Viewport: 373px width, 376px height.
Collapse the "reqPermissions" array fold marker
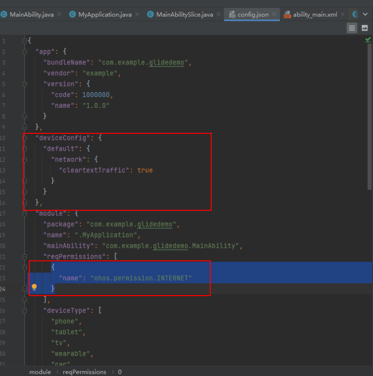pos(24,257)
